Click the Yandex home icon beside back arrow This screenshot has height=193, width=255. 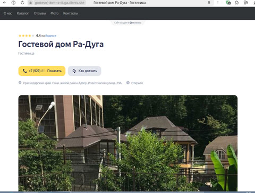click(x=13, y=3)
